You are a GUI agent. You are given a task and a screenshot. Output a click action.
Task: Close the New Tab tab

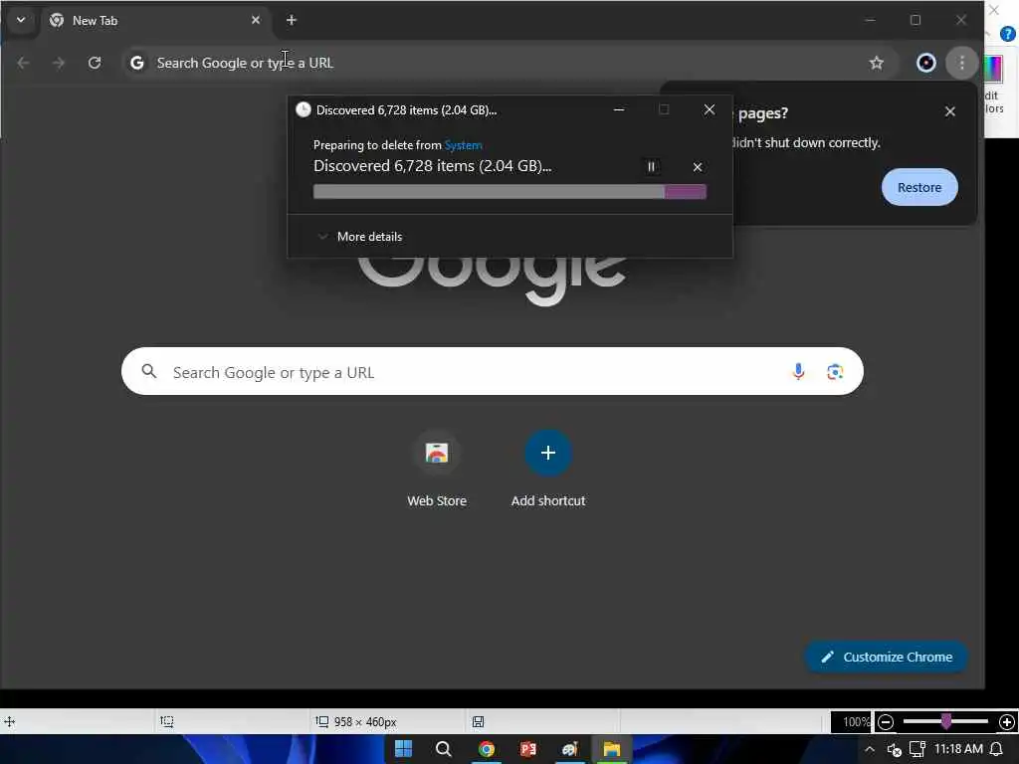coord(256,20)
